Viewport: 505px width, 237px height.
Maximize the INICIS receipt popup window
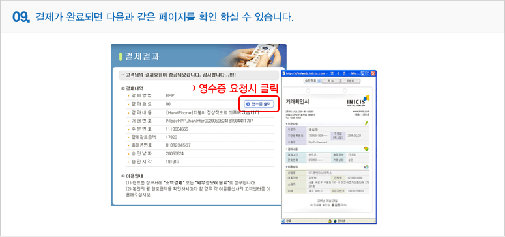368,73
